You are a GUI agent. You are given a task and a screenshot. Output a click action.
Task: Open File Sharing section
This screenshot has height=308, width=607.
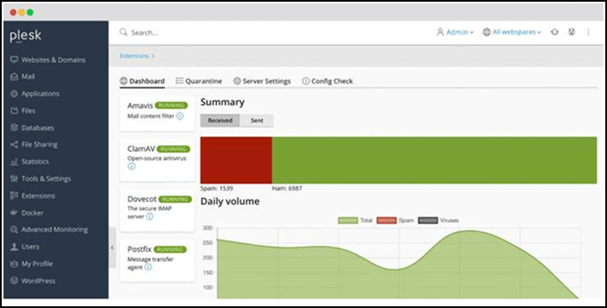tap(33, 145)
